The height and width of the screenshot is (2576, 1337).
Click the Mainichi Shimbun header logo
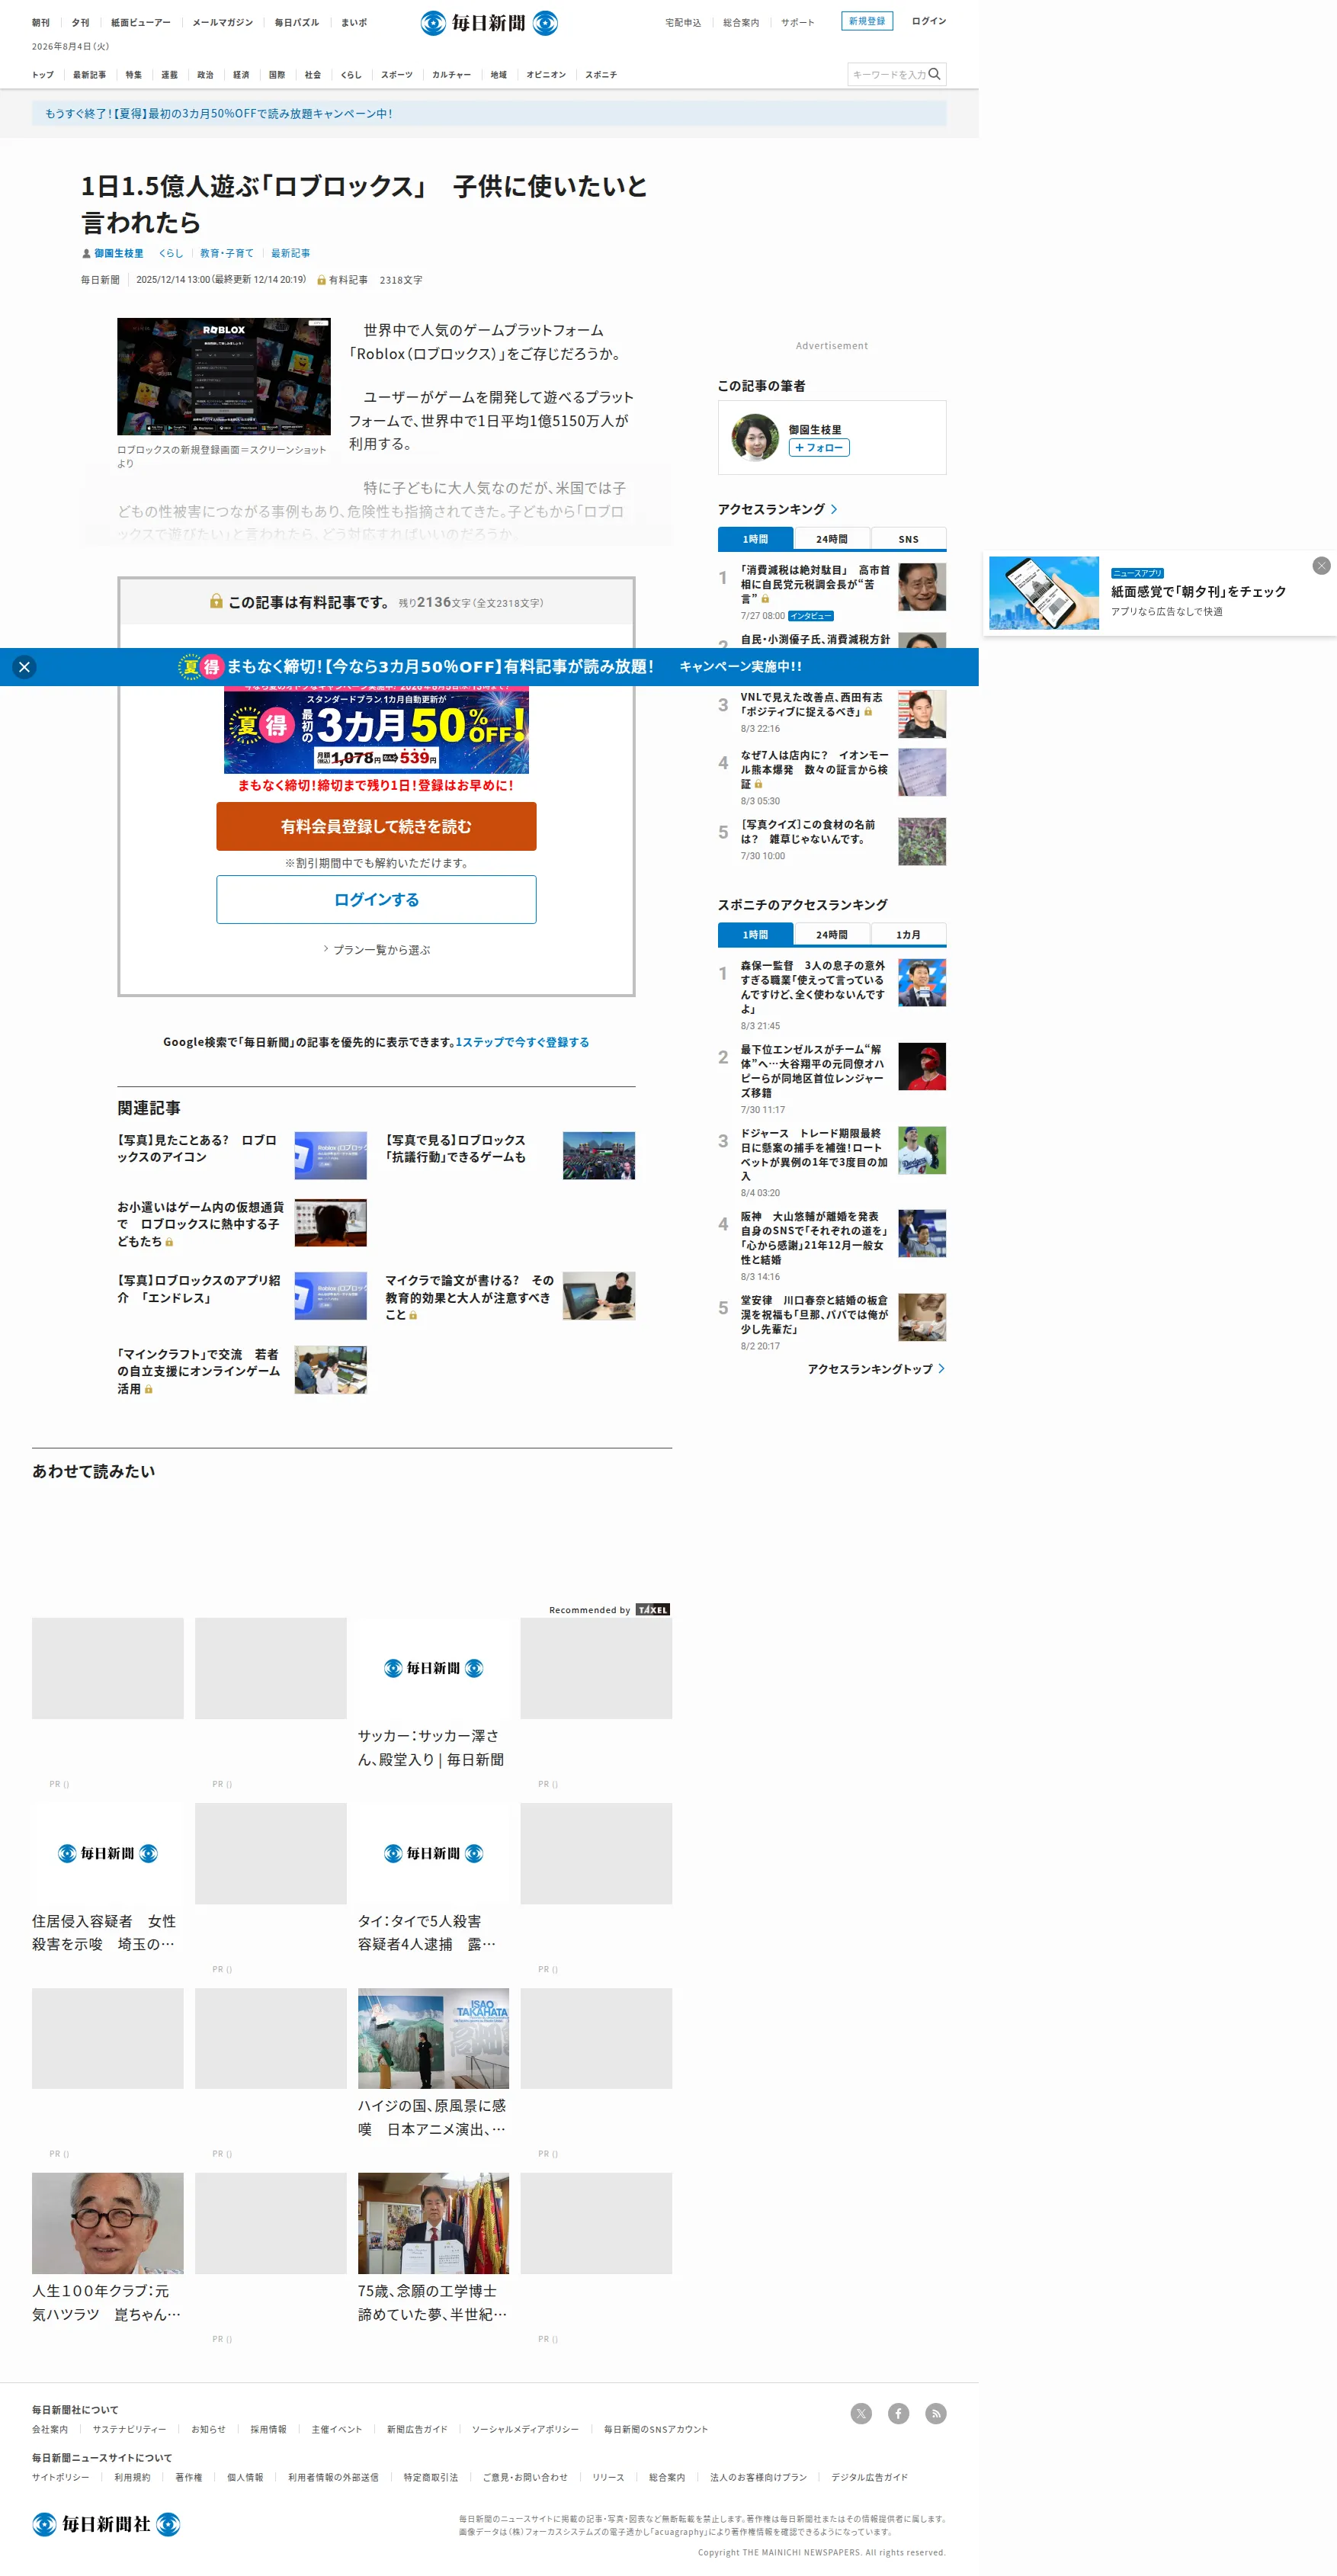(x=489, y=22)
